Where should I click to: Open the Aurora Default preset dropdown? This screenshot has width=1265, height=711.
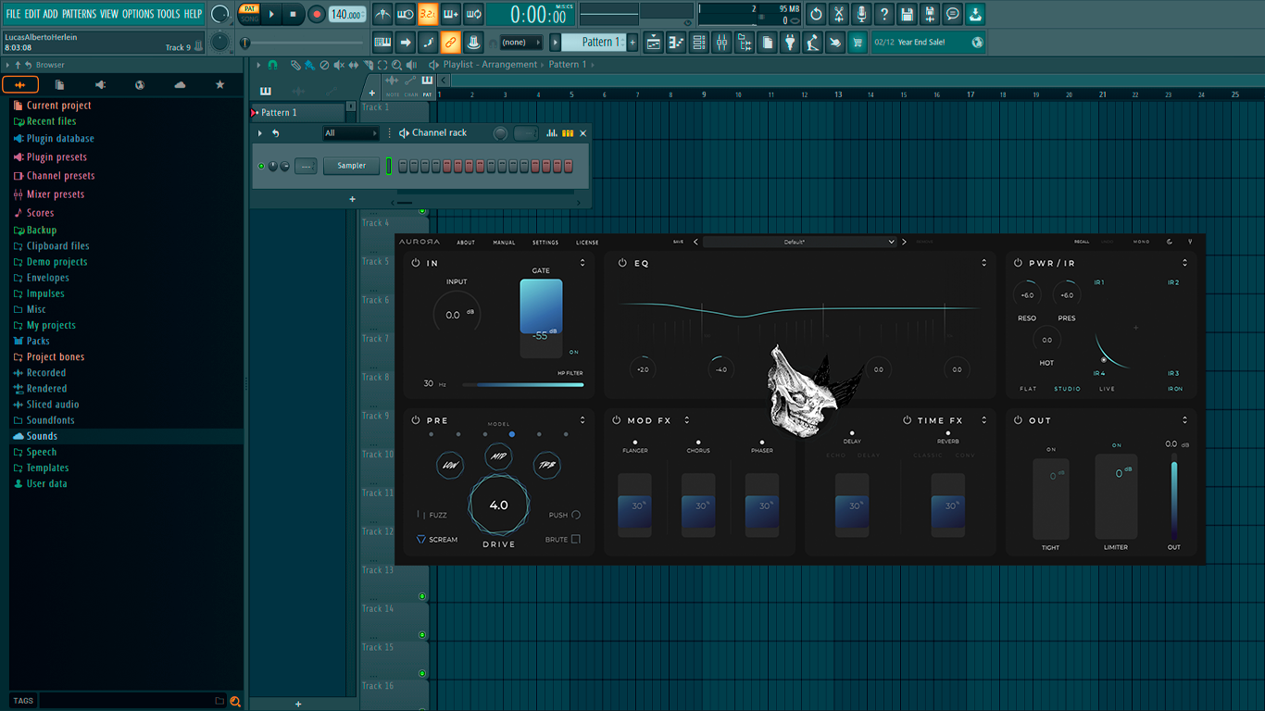(799, 242)
